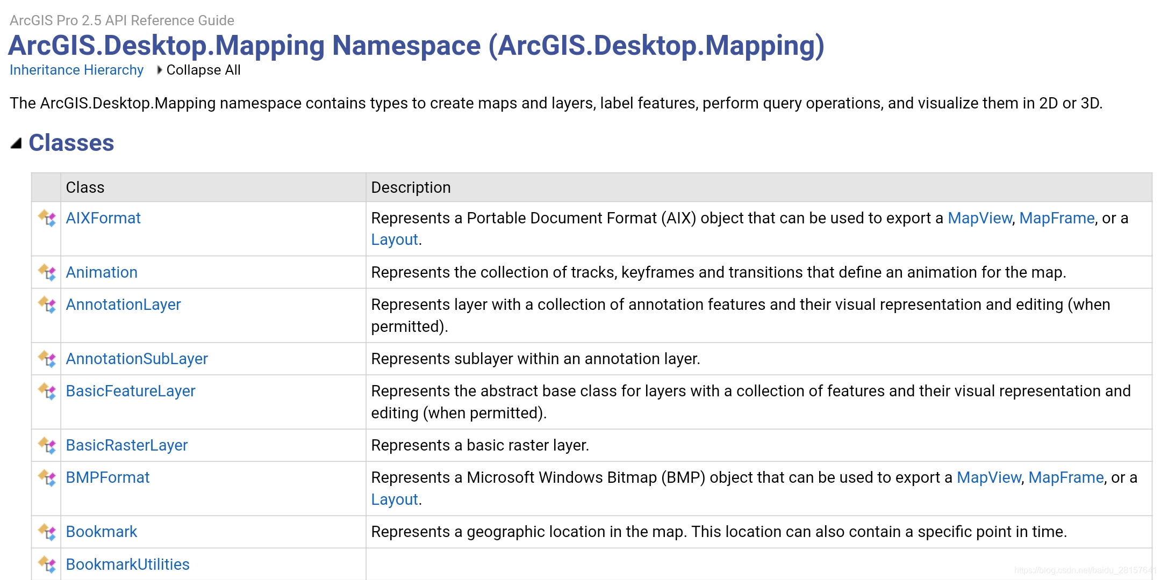Click the class icon beside BasicFeatureLayer
This screenshot has width=1161, height=580.
pyautogui.click(x=47, y=392)
